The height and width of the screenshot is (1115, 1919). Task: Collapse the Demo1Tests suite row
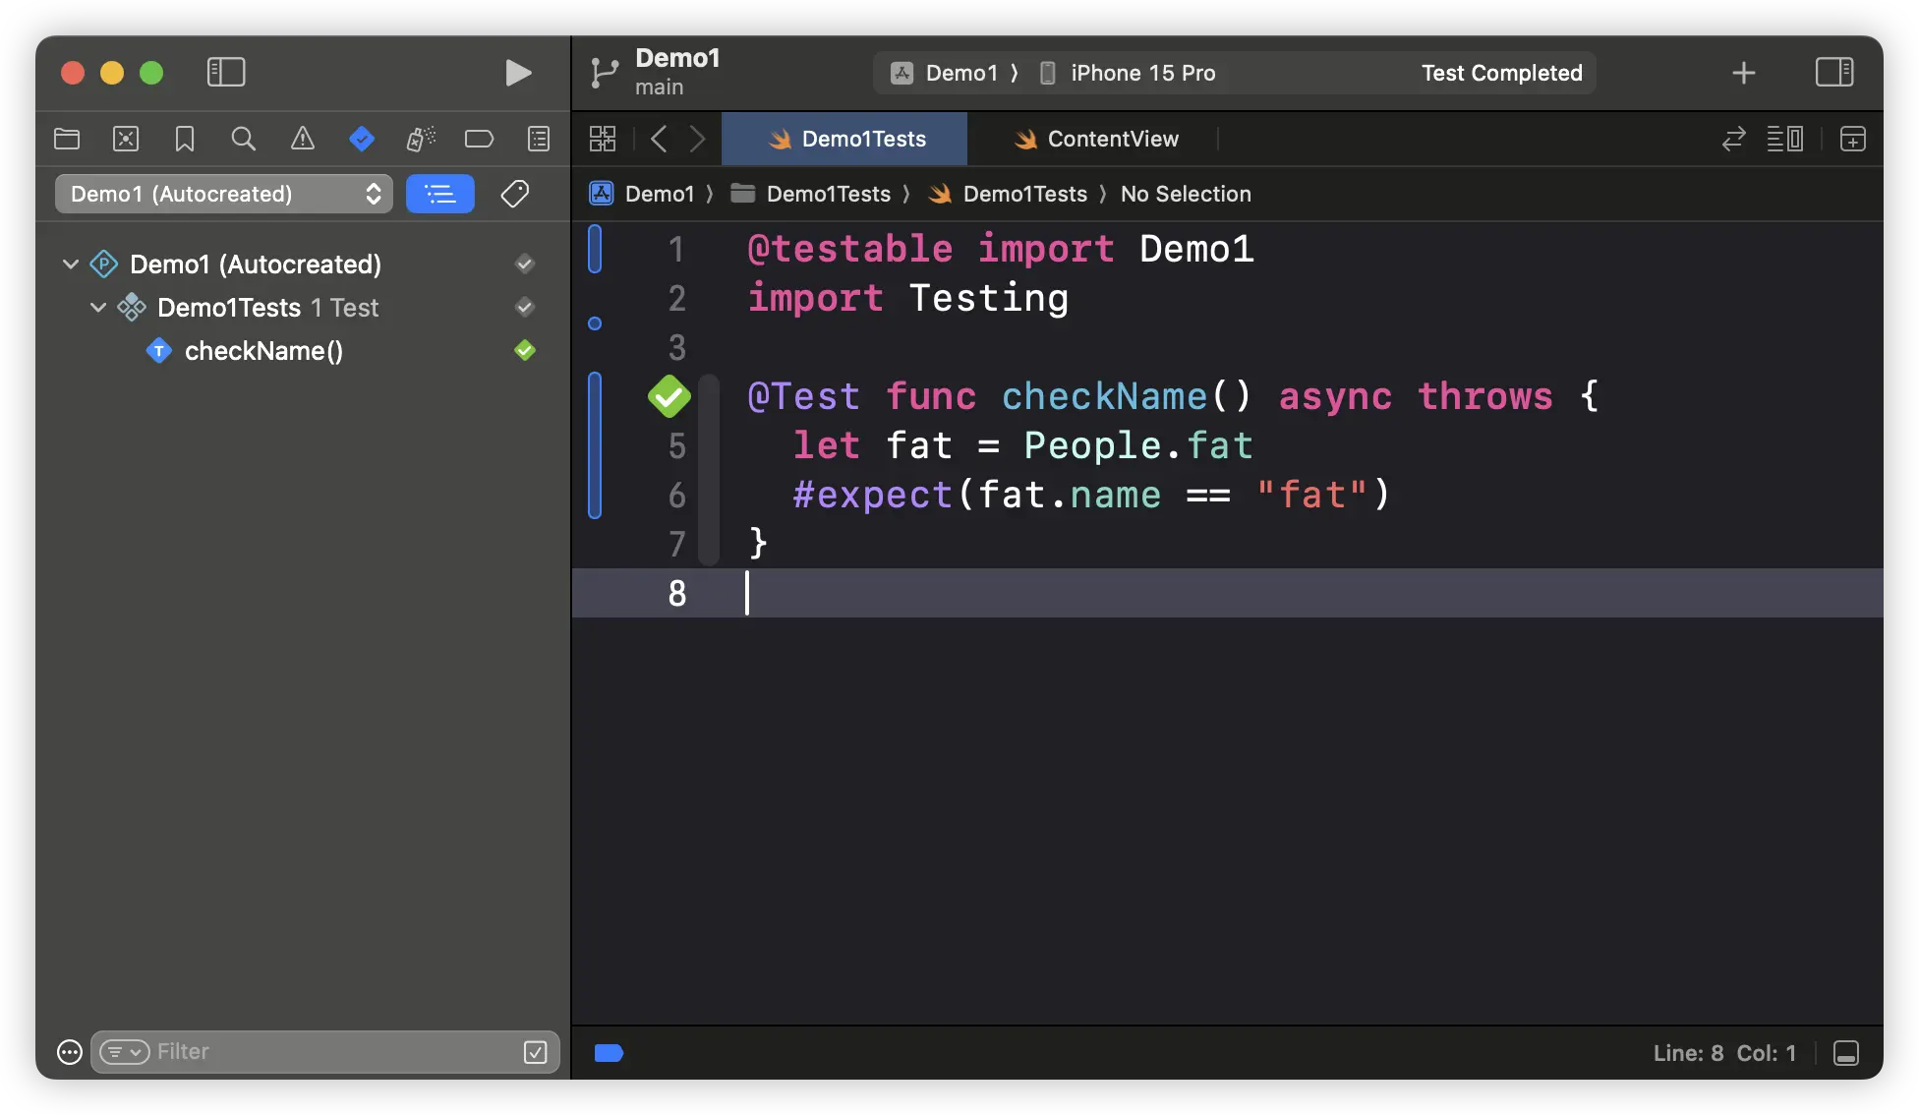pyautogui.click(x=98, y=307)
